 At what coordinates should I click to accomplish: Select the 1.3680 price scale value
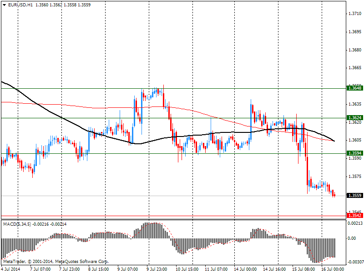pos(355,50)
